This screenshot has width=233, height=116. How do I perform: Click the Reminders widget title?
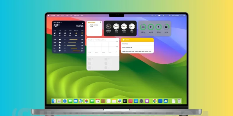click(x=91, y=22)
